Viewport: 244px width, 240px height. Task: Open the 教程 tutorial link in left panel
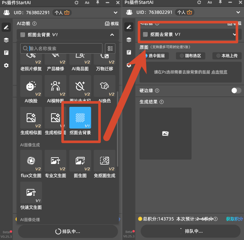coord(112,24)
